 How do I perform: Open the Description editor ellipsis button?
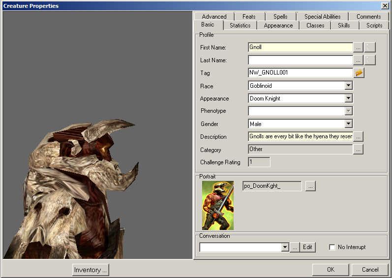(359, 136)
